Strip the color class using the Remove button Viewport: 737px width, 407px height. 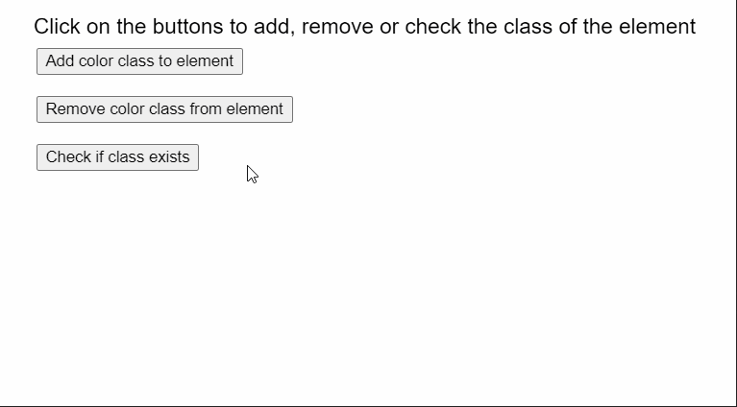(x=164, y=109)
